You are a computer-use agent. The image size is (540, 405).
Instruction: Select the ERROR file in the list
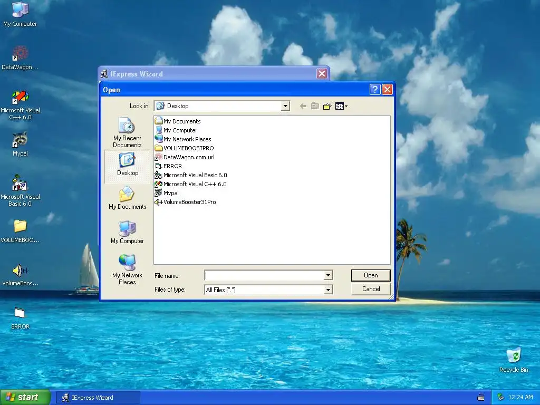168,166
